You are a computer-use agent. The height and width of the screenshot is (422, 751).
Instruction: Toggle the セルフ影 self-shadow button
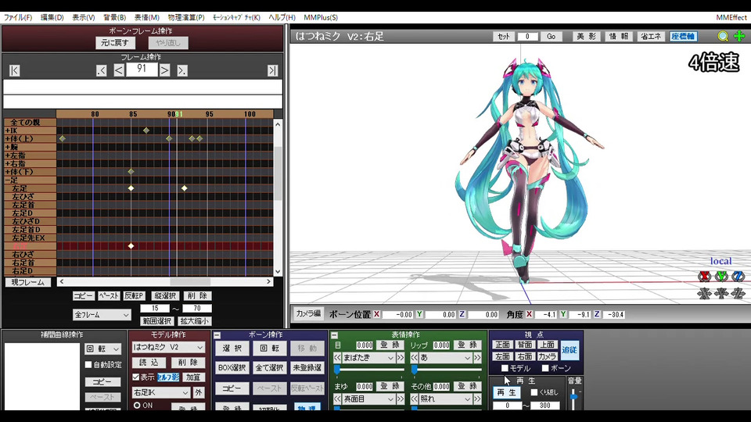(x=168, y=377)
